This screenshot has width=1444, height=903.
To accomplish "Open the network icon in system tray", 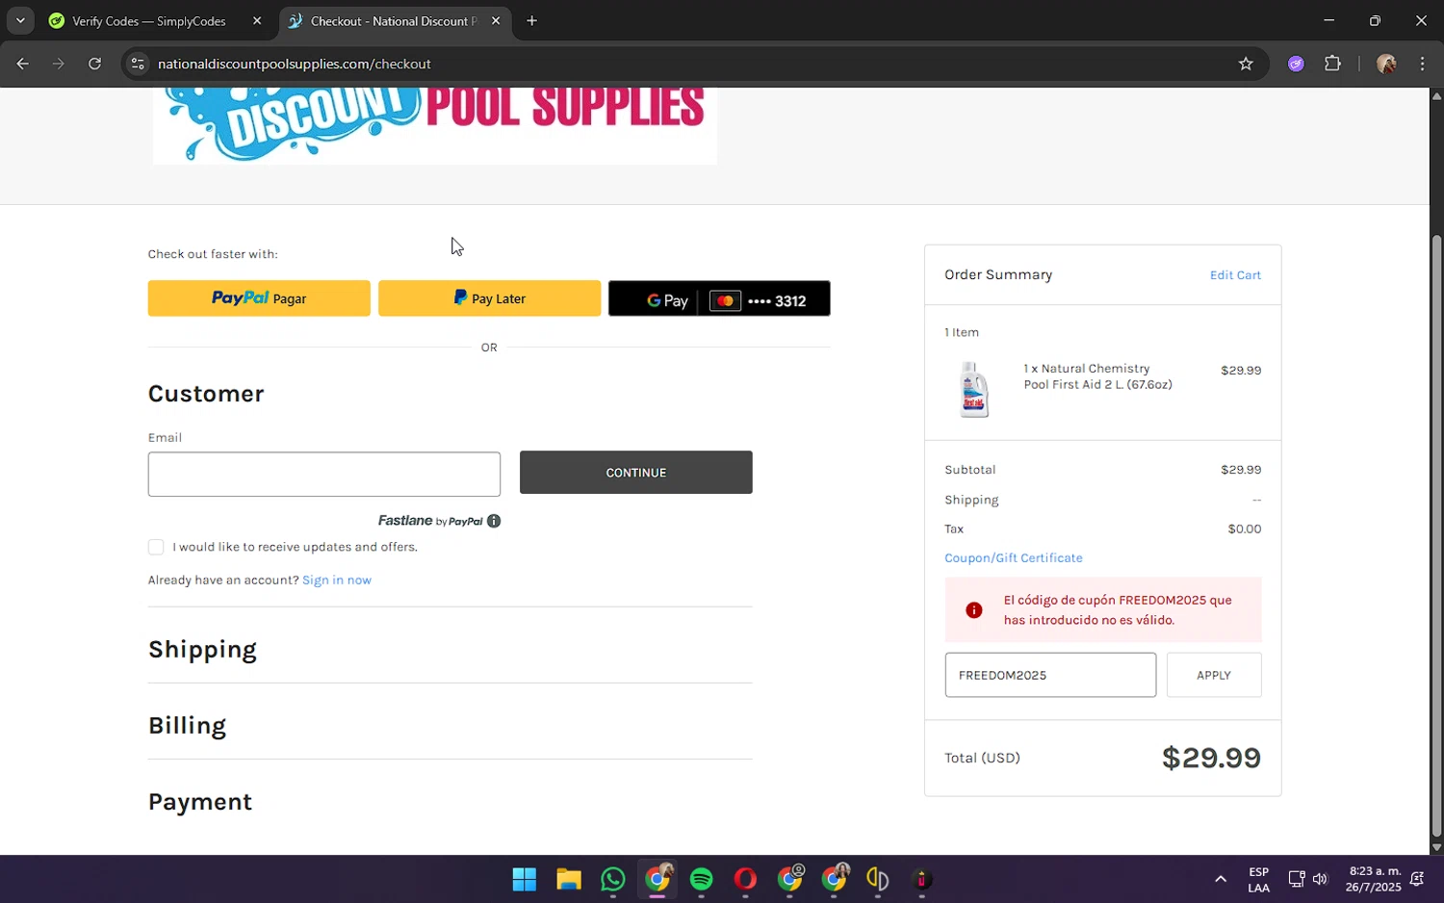I will [x=1297, y=879].
